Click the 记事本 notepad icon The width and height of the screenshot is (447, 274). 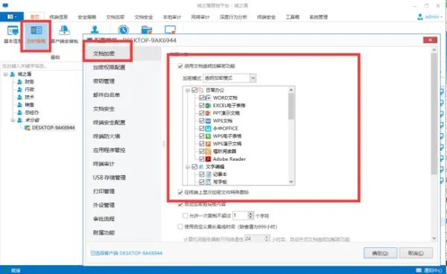tap(209, 174)
